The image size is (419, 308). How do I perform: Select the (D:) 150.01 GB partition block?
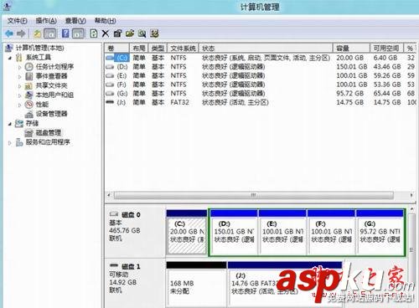click(x=234, y=233)
